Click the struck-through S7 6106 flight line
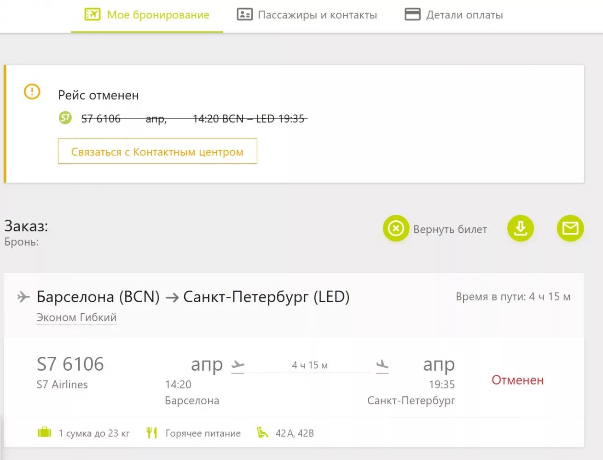The height and width of the screenshot is (460, 603). coord(193,119)
